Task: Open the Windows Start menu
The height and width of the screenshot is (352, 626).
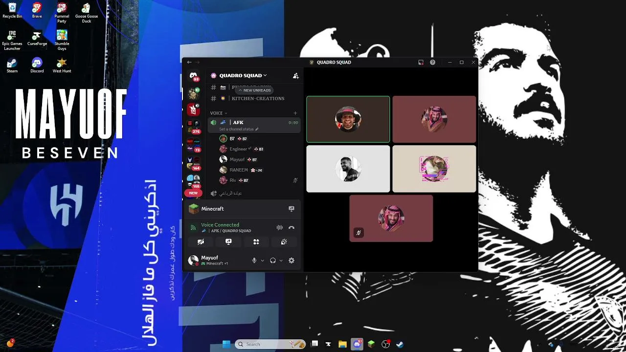Action: pyautogui.click(x=226, y=344)
